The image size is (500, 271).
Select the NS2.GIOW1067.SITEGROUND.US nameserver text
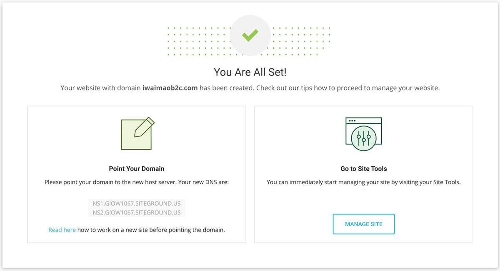[x=136, y=212]
